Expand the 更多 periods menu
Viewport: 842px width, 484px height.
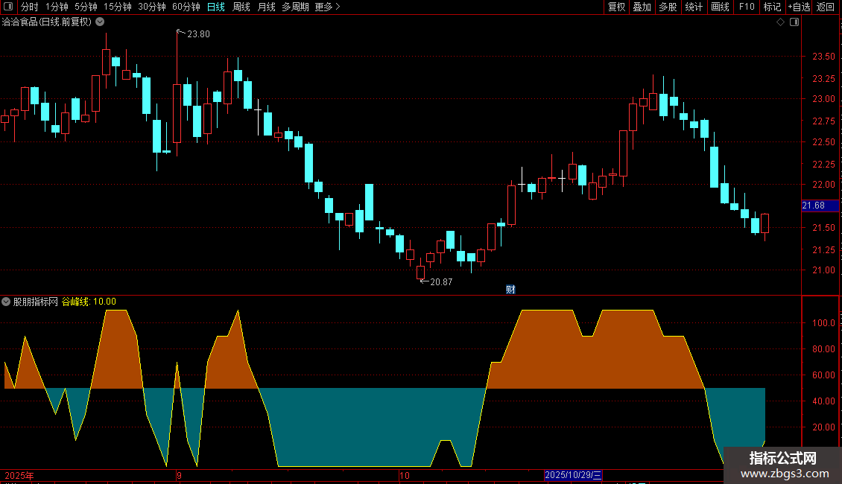tap(328, 7)
